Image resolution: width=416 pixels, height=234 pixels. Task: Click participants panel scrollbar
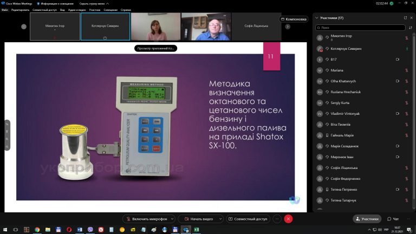point(414,117)
